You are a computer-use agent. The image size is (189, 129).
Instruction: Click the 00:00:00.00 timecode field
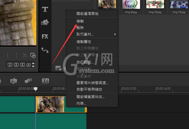19,65
